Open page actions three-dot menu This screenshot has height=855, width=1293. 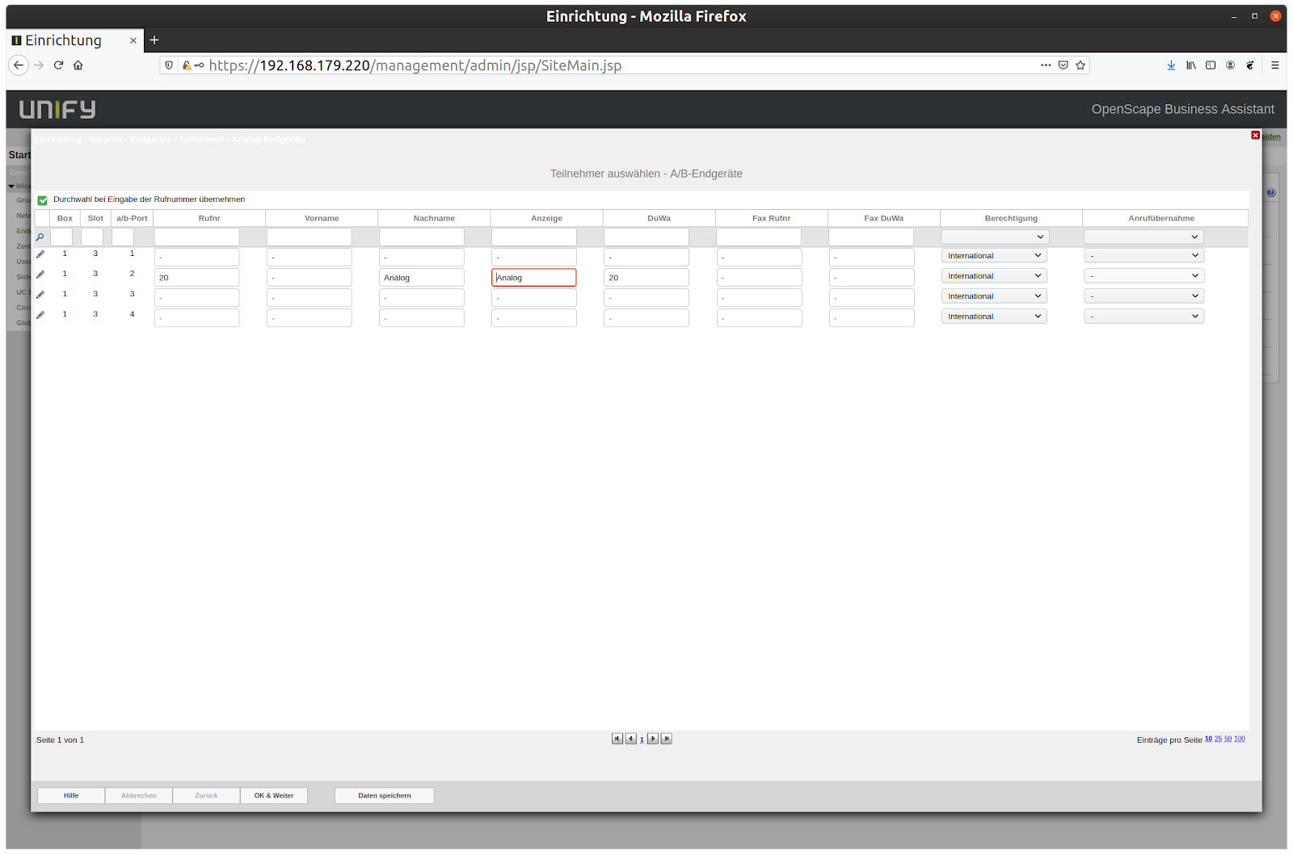coord(1046,65)
